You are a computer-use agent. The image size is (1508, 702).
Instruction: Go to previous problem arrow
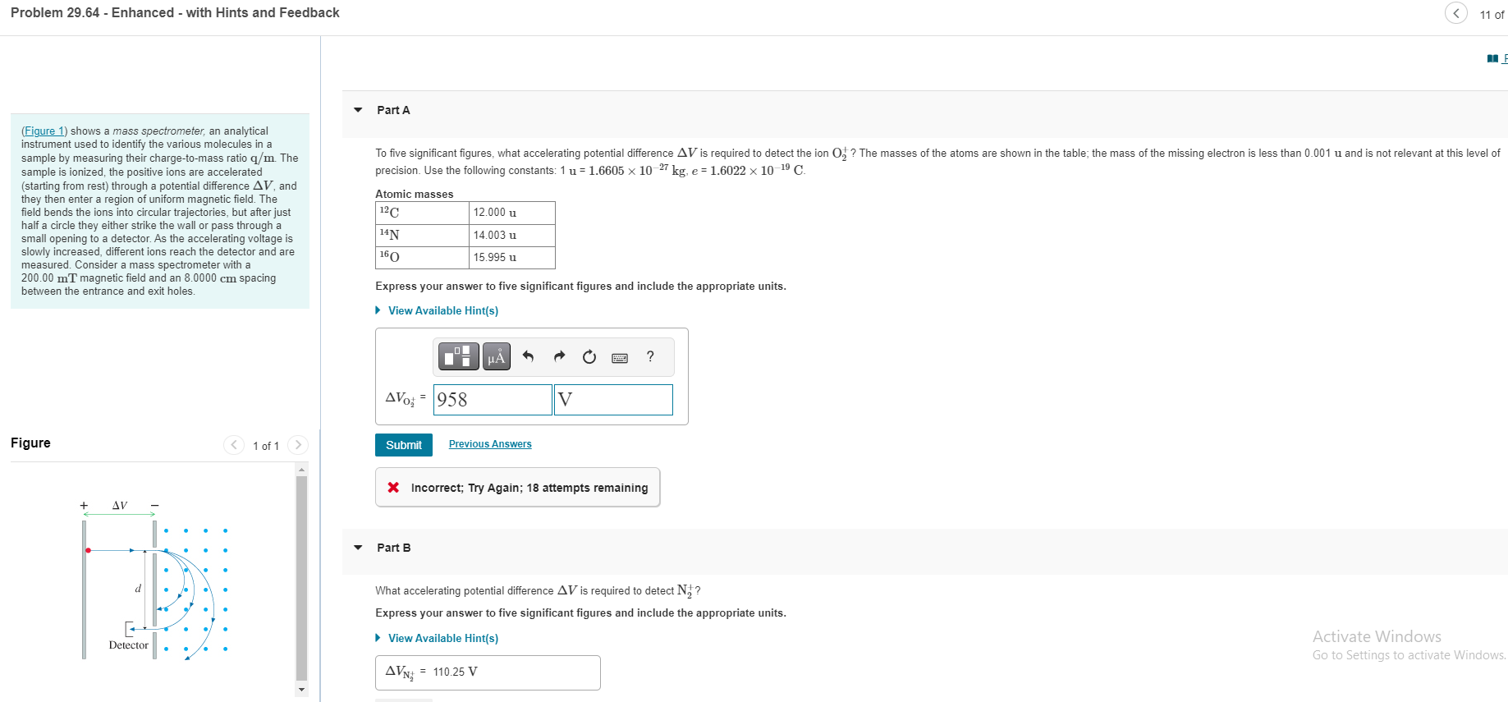(x=1456, y=13)
